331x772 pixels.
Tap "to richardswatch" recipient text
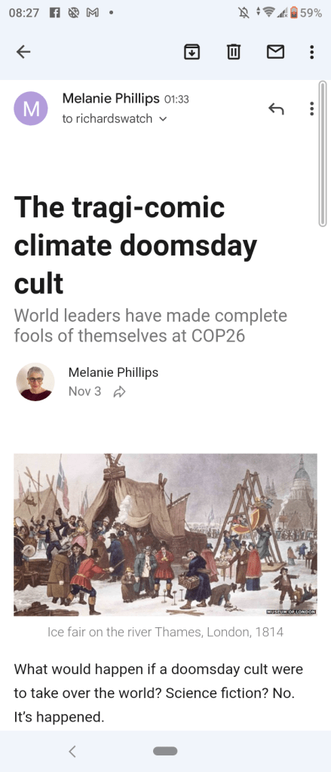click(x=107, y=118)
